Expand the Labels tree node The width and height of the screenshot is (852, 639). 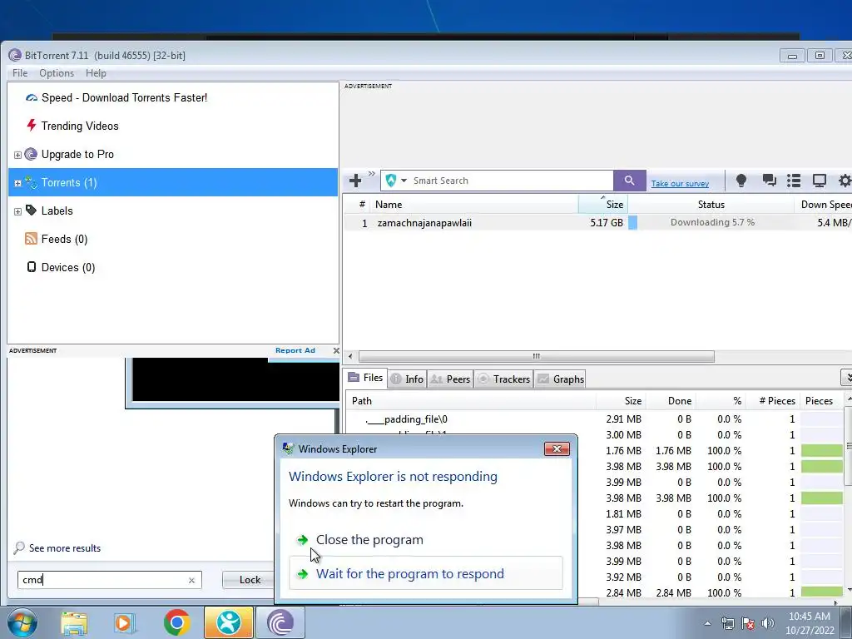click(17, 211)
